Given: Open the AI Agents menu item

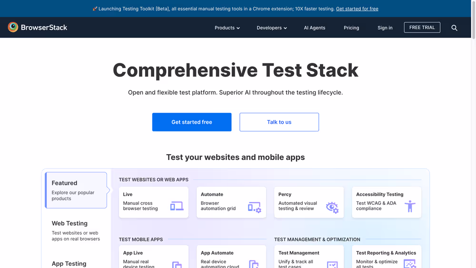Looking at the screenshot, I should (x=315, y=28).
